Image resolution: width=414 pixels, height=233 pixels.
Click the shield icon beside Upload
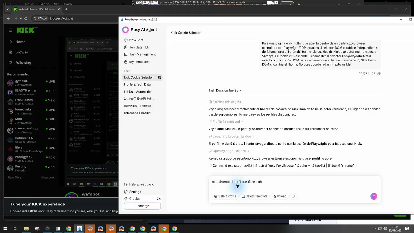pyautogui.click(x=293, y=196)
